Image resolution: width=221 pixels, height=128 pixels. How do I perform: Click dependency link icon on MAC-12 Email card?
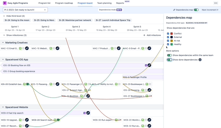click(x=27, y=48)
